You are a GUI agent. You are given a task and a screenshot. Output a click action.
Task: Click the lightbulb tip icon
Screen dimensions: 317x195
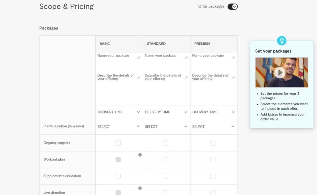point(282,41)
